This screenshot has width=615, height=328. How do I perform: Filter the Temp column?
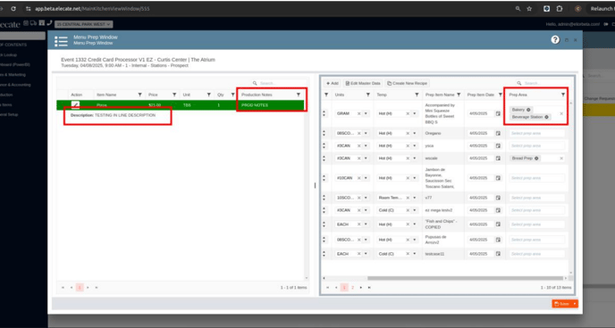click(417, 95)
